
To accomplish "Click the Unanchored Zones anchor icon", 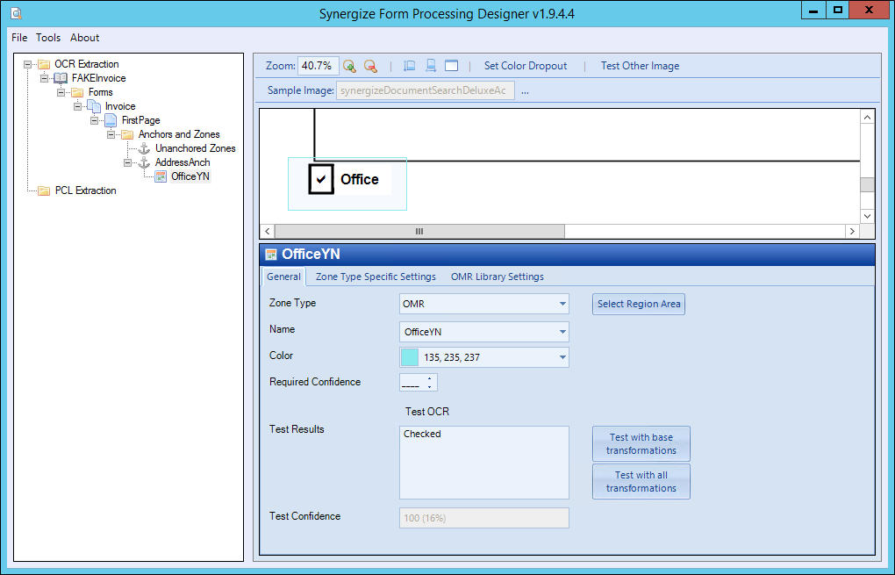I will [145, 148].
